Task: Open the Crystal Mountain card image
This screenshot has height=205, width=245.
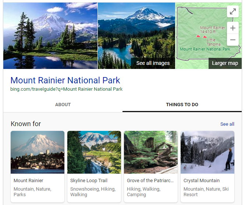Action: pyautogui.click(x=207, y=152)
